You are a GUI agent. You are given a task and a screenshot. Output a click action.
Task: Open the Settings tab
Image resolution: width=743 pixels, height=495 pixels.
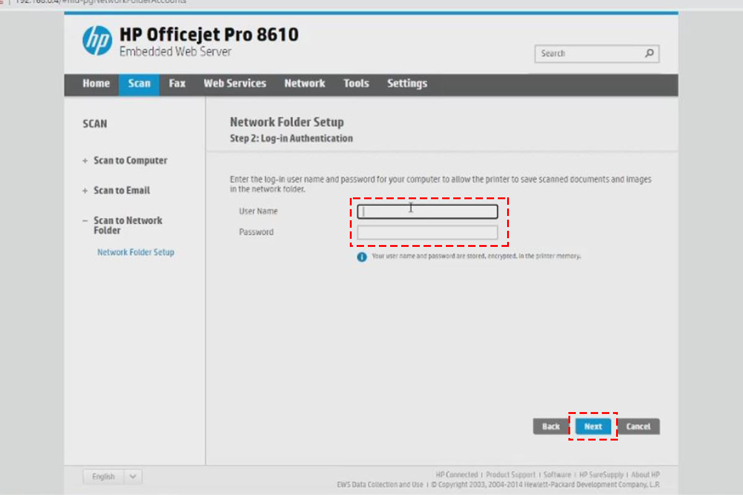click(407, 84)
